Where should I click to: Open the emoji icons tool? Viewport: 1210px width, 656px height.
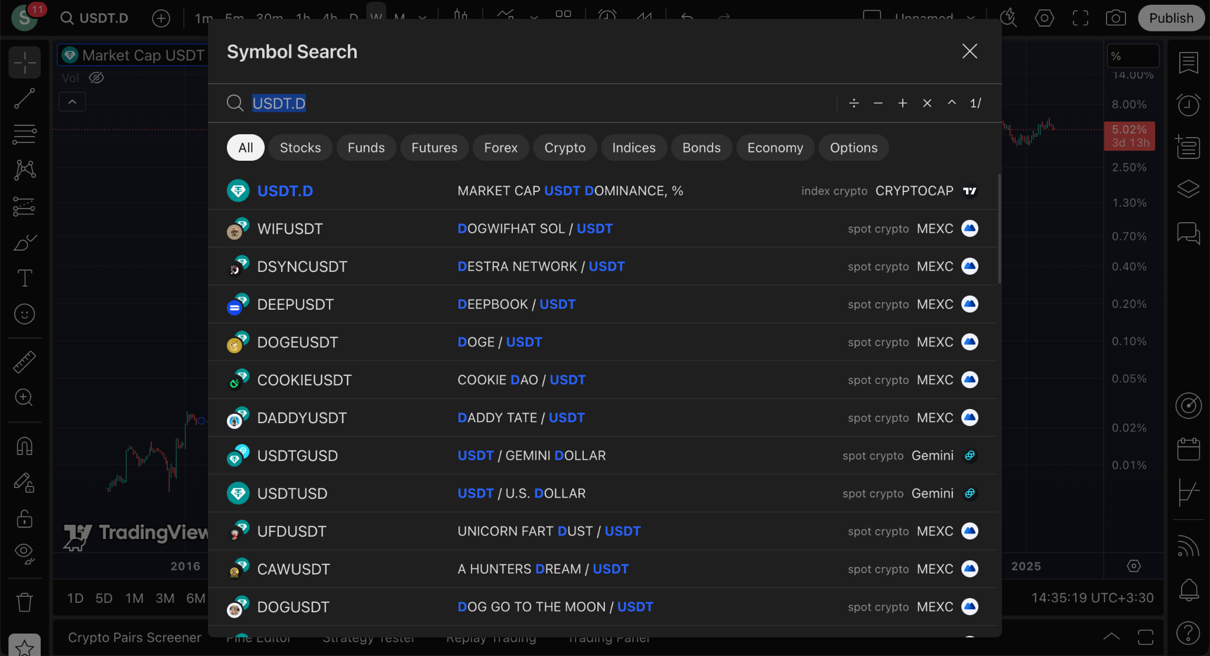point(25,314)
